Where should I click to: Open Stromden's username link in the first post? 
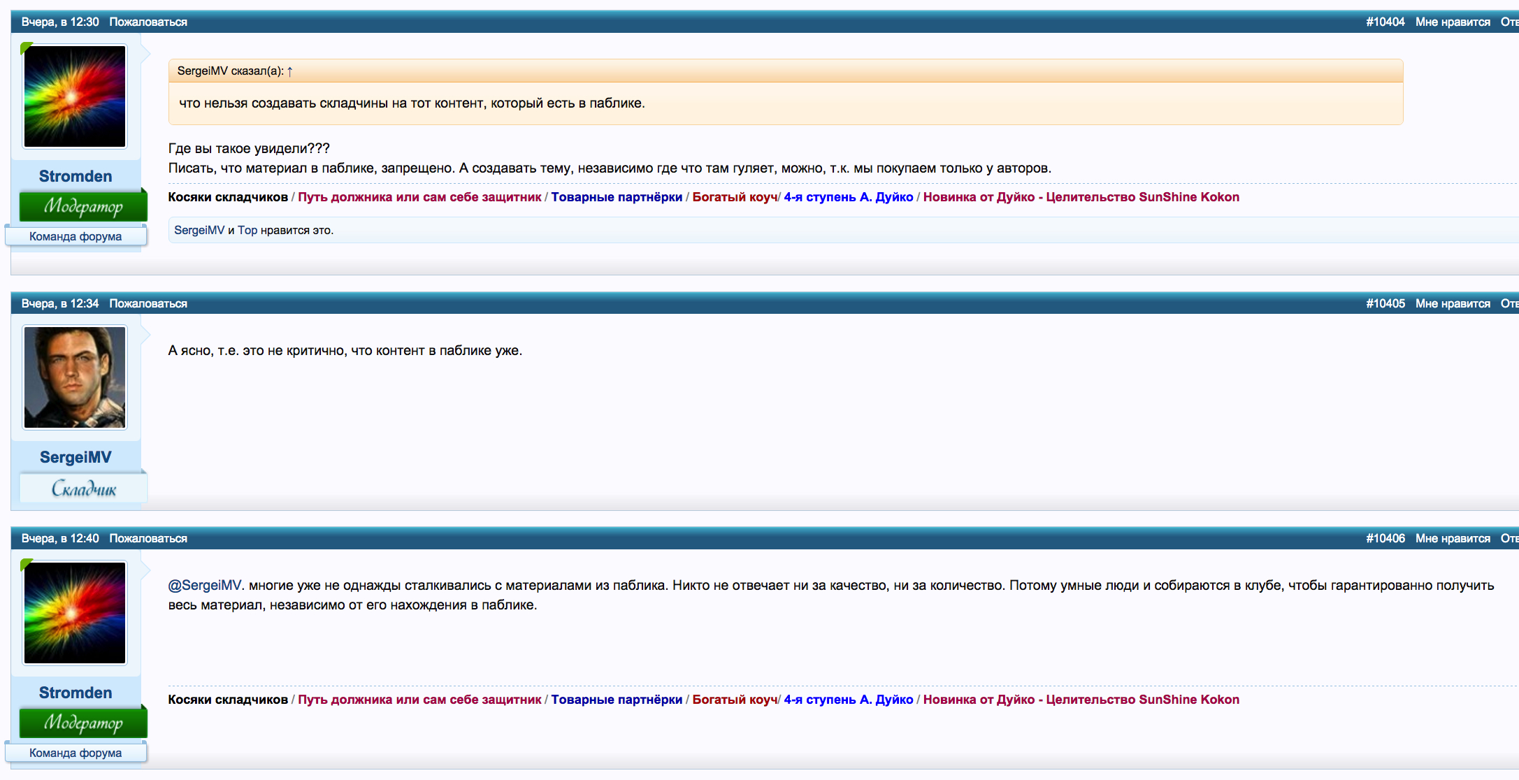75,176
